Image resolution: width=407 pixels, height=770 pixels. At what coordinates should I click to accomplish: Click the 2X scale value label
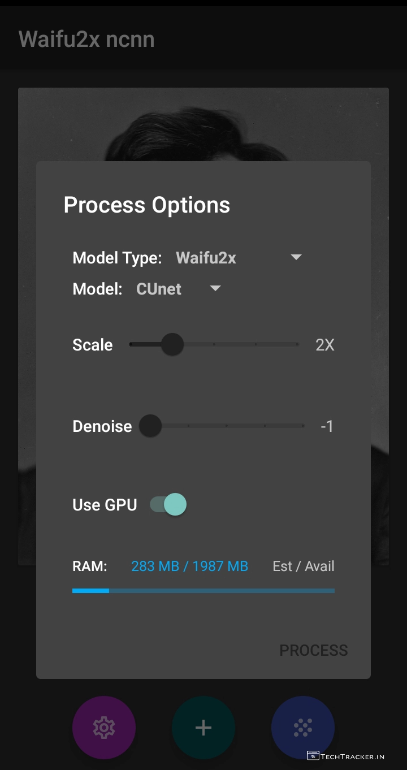pos(325,345)
